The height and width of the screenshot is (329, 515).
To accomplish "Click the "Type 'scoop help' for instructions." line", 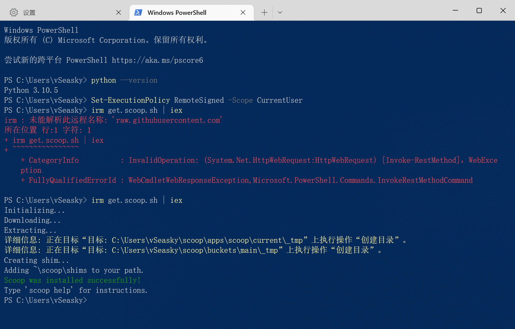I will point(76,290).
